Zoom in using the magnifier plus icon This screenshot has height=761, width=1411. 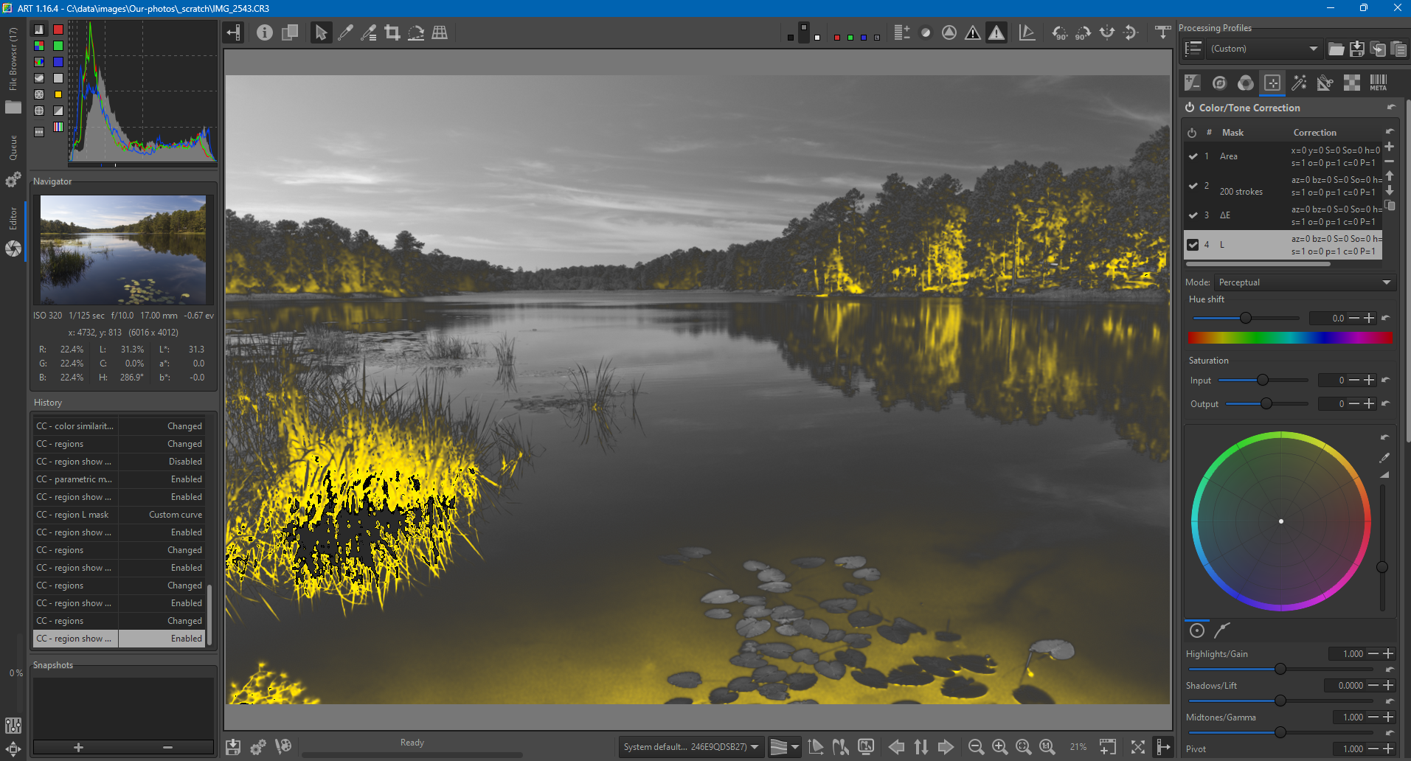tap(999, 747)
